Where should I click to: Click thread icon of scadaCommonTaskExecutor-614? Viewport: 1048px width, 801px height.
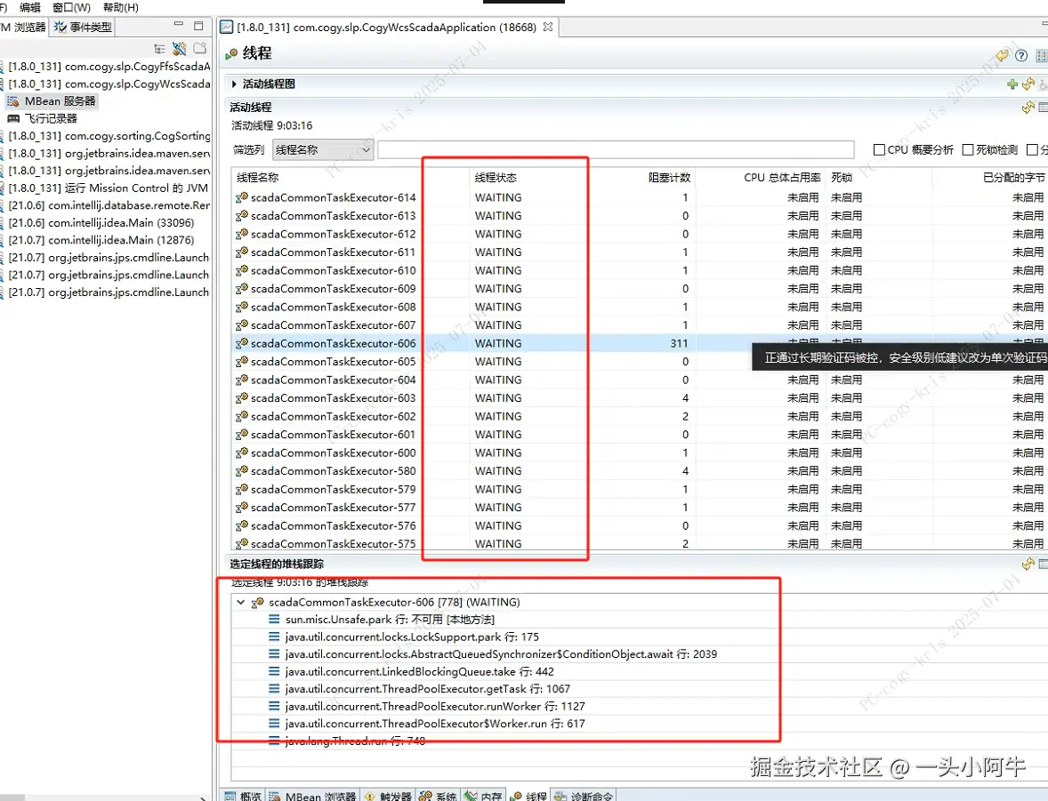[x=242, y=197]
